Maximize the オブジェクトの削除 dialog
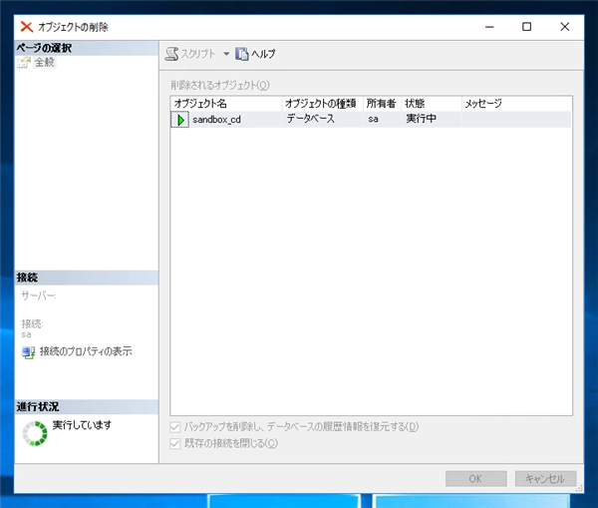Viewport: 598px width, 508px height. [526, 27]
